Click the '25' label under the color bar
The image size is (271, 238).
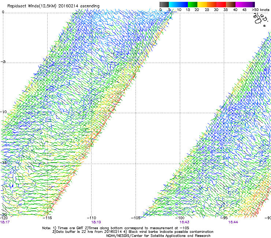pos(207,10)
